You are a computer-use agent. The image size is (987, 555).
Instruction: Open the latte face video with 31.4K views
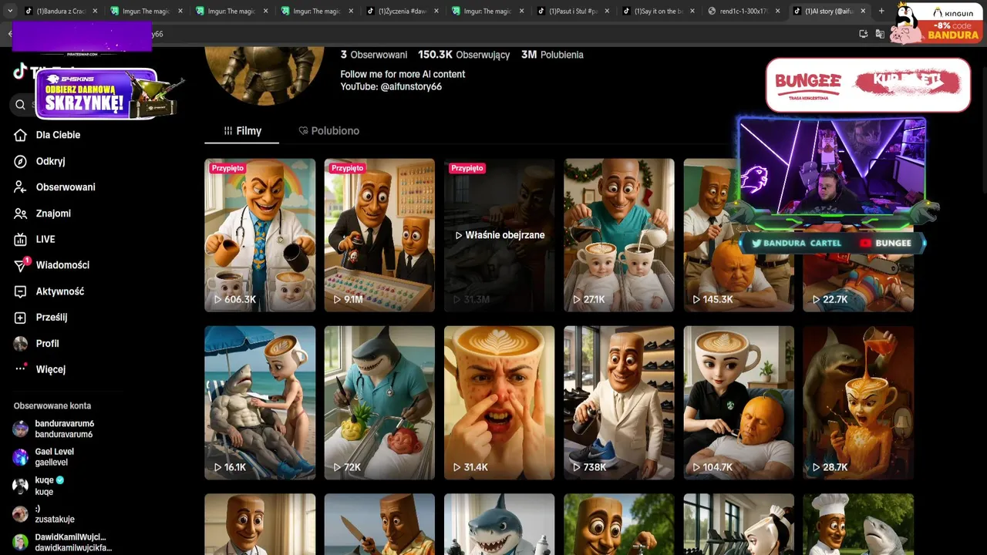[499, 402]
